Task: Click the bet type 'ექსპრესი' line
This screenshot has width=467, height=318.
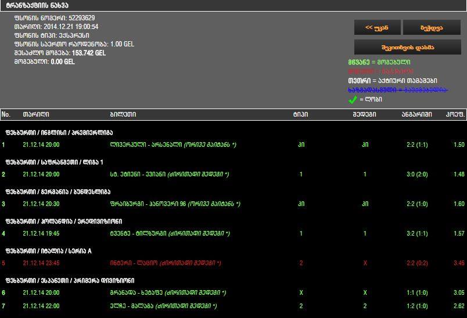Action: click(52, 35)
